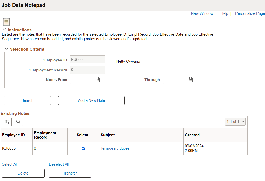Open the Temporary duties note
Viewport: 265px width, 181px height.
(x=115, y=148)
